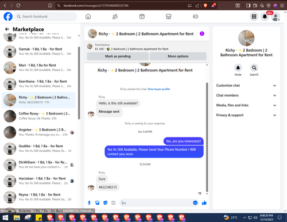Toggle browser sidebar panel icon
The width and height of the screenshot is (287, 222).
248,6
